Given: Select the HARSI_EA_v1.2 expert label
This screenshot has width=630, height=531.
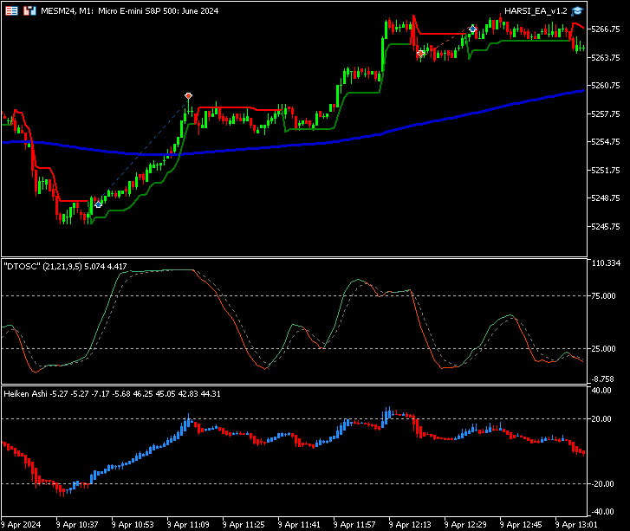Looking at the screenshot, I should pyautogui.click(x=536, y=11).
